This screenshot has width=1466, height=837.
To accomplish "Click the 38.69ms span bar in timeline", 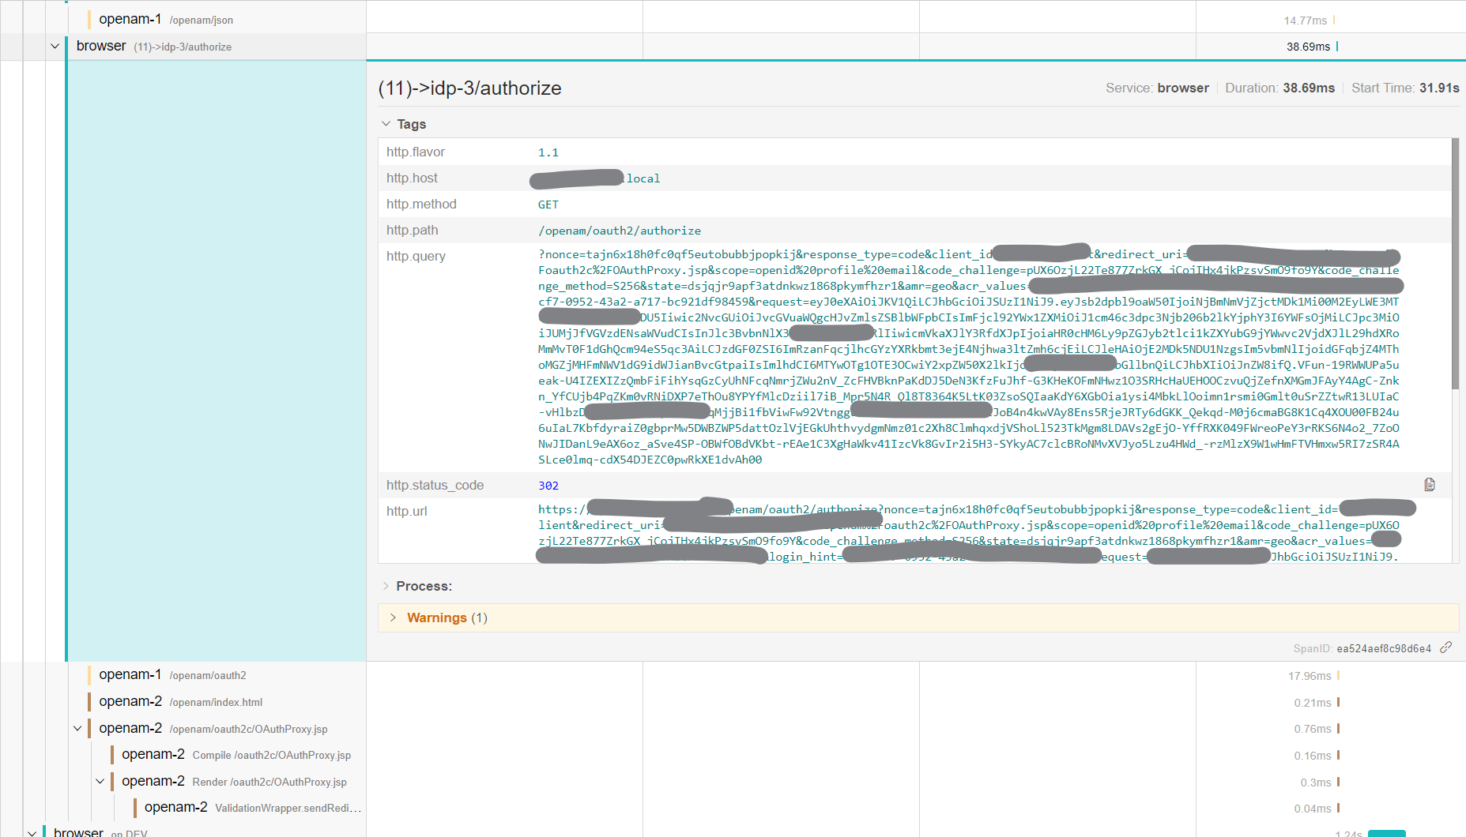I will coord(1336,47).
